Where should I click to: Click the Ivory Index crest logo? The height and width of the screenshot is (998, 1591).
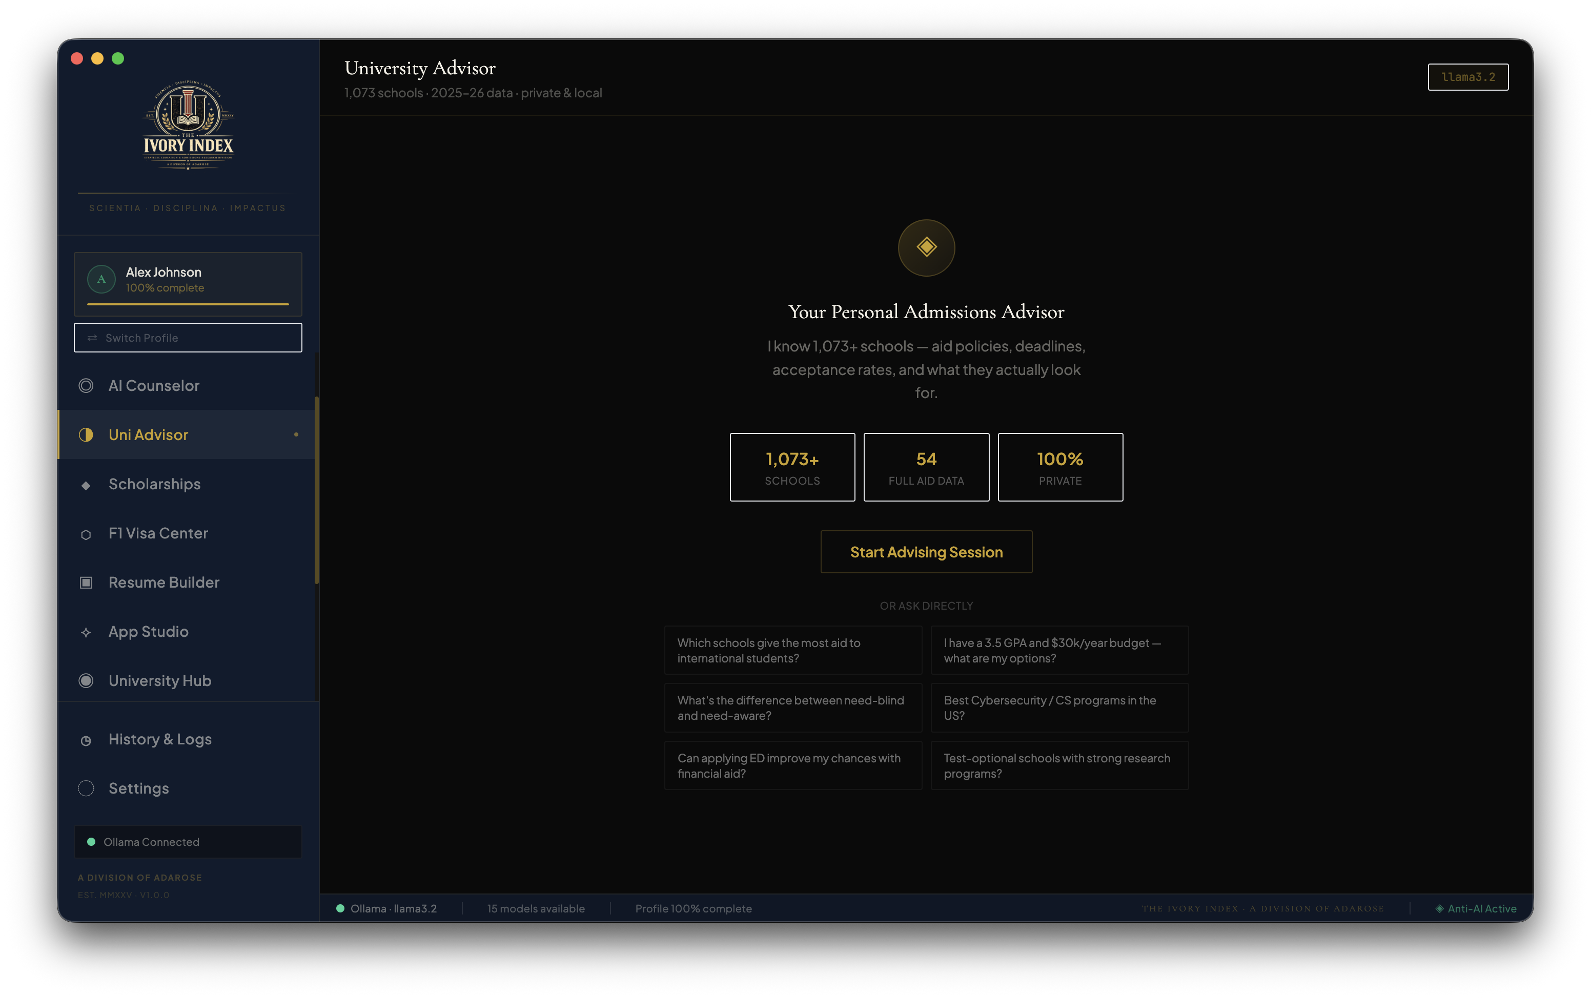(x=188, y=126)
